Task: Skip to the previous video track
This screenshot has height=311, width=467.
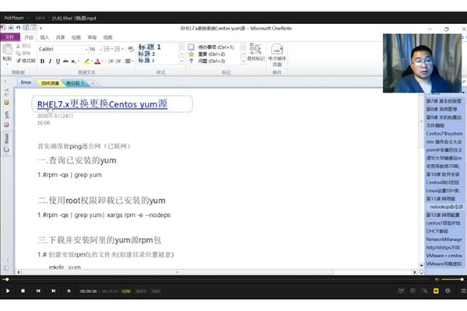Action: click(x=38, y=291)
